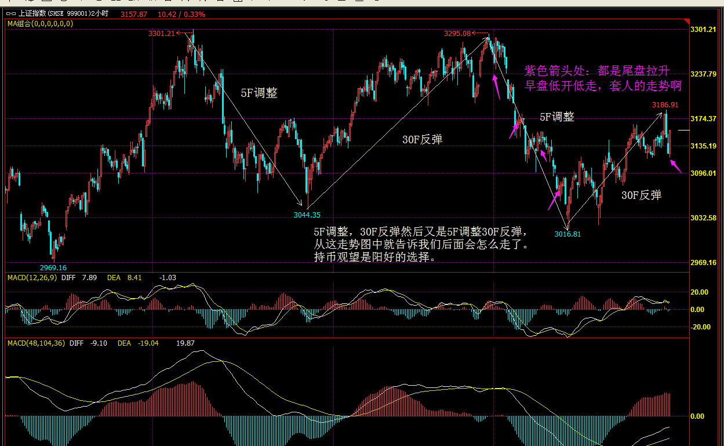Viewport: 724px width, 446px height.
Task: Click the MACD histogram value -1.03
Action: pyautogui.click(x=169, y=278)
